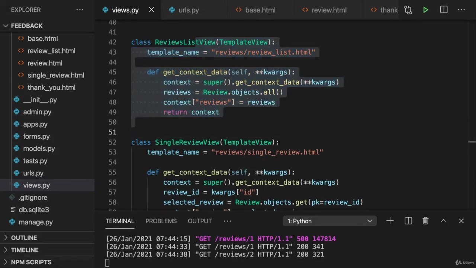This screenshot has width=476, height=268.
Task: Split the terminal panel
Action: [x=408, y=221]
